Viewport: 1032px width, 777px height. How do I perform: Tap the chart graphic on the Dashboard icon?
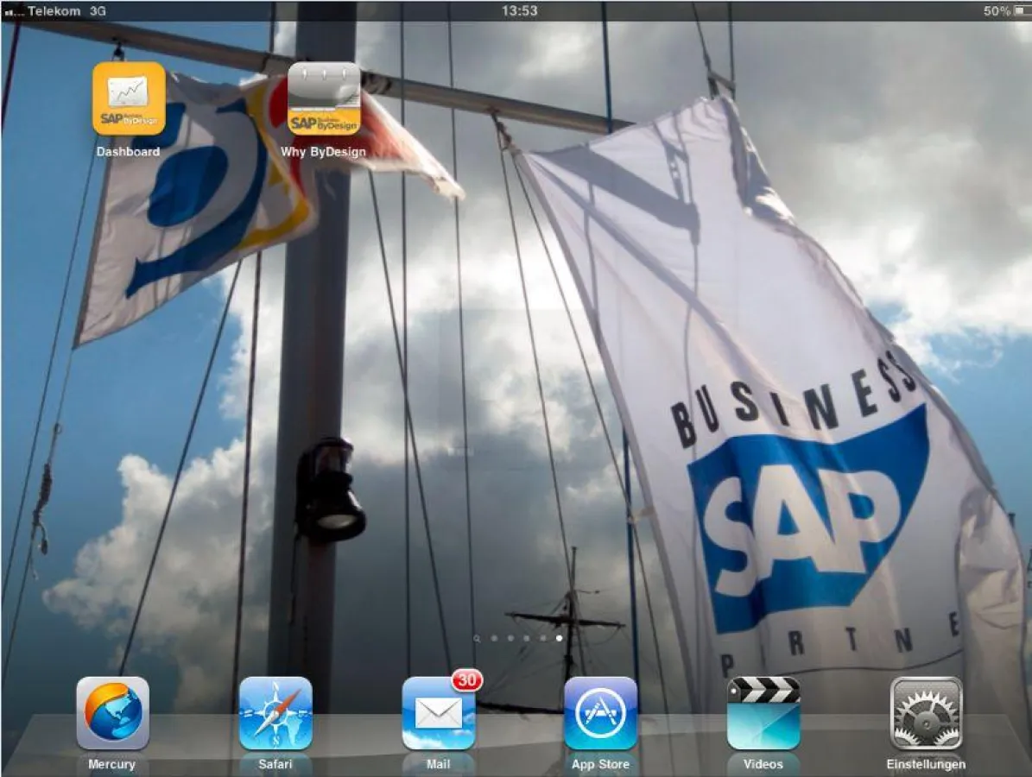coord(129,91)
